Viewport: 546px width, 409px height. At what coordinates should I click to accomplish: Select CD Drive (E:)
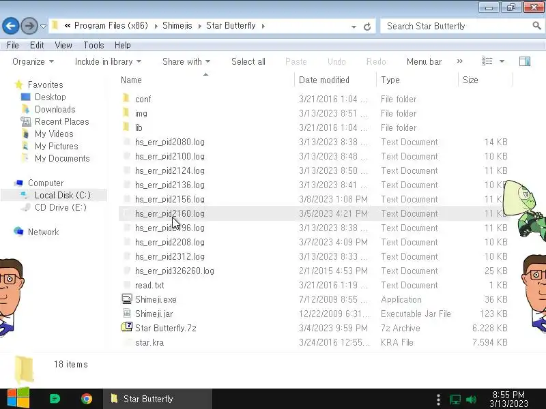(61, 207)
